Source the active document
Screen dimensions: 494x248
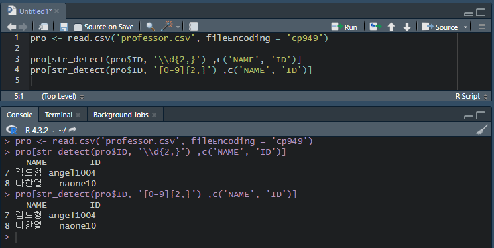[440, 27]
